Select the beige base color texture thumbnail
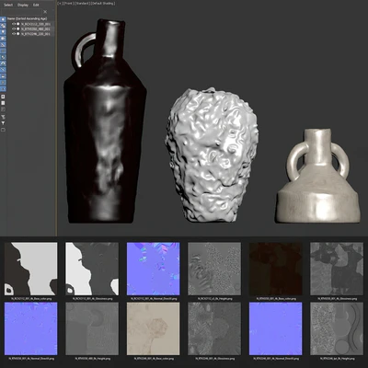 (x=153, y=328)
